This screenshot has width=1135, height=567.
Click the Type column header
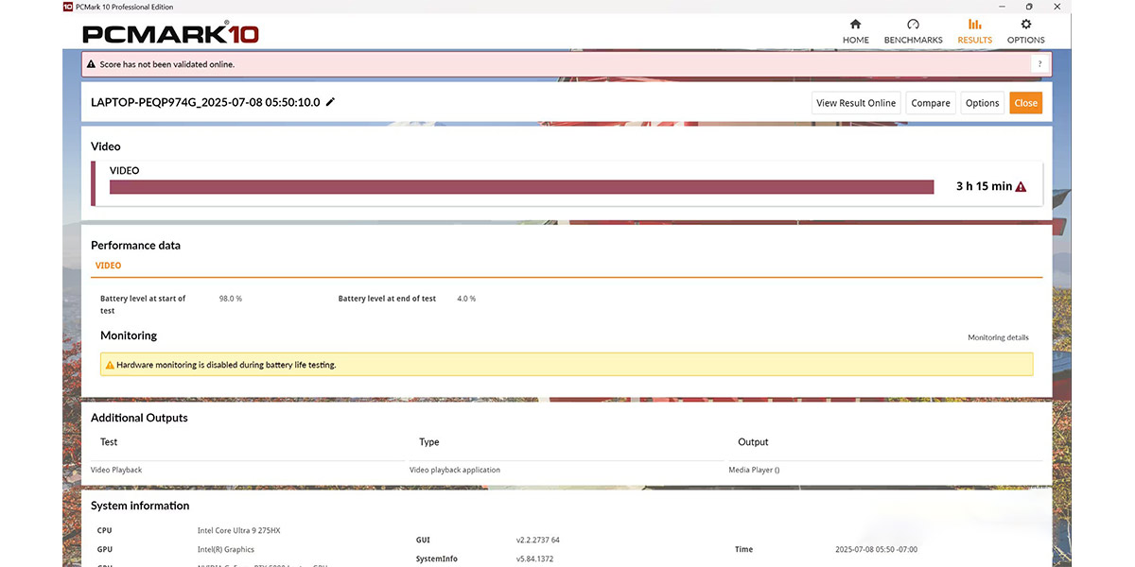pos(429,442)
